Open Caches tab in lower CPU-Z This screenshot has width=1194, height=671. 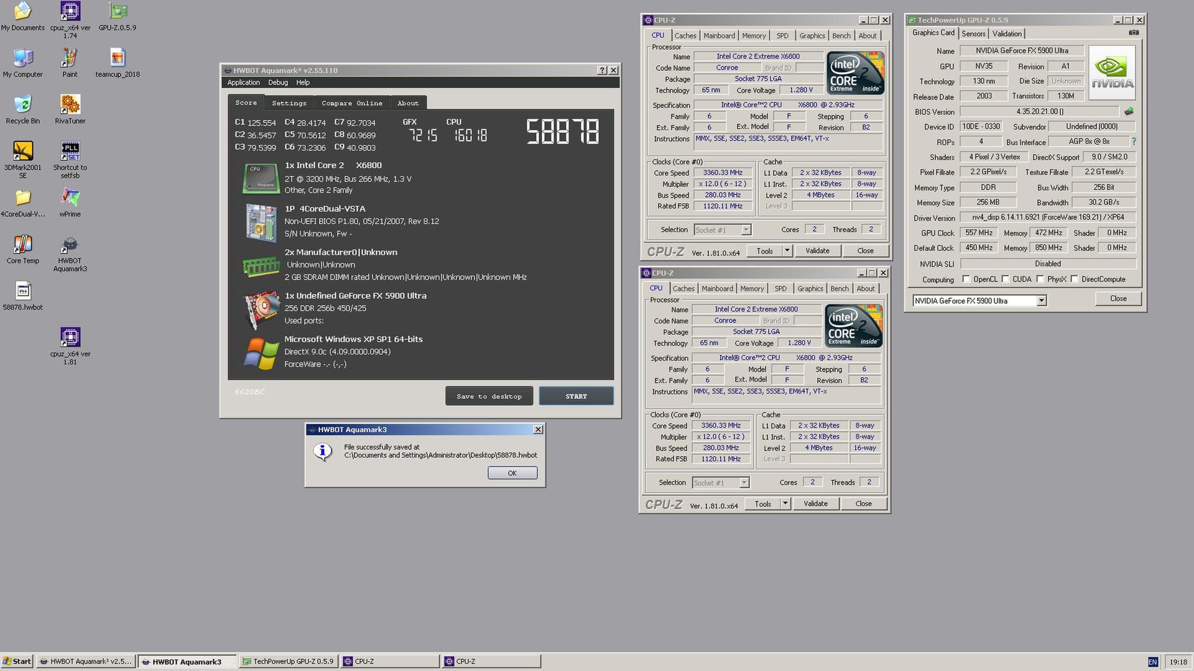coord(683,288)
